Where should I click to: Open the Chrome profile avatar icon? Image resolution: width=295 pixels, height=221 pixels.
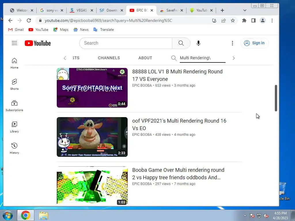[263, 20]
